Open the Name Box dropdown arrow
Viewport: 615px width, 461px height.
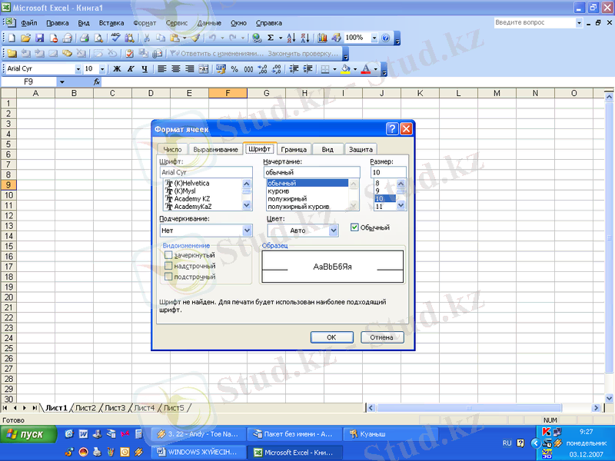[62, 81]
